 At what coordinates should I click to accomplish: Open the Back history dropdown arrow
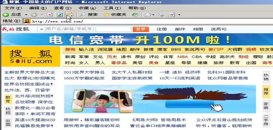click(x=26, y=15)
